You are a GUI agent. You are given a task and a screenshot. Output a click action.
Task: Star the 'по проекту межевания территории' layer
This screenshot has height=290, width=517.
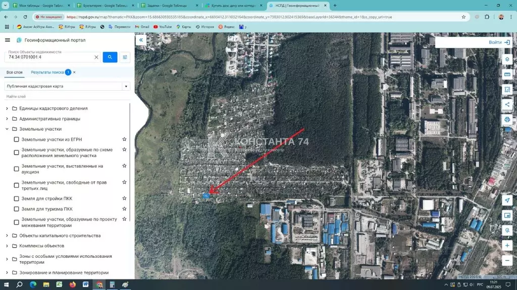pos(124,219)
